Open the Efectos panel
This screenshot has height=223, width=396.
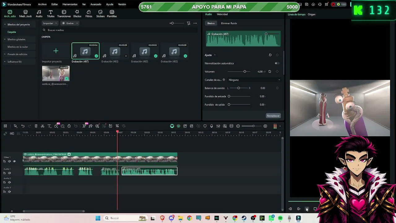click(x=77, y=14)
